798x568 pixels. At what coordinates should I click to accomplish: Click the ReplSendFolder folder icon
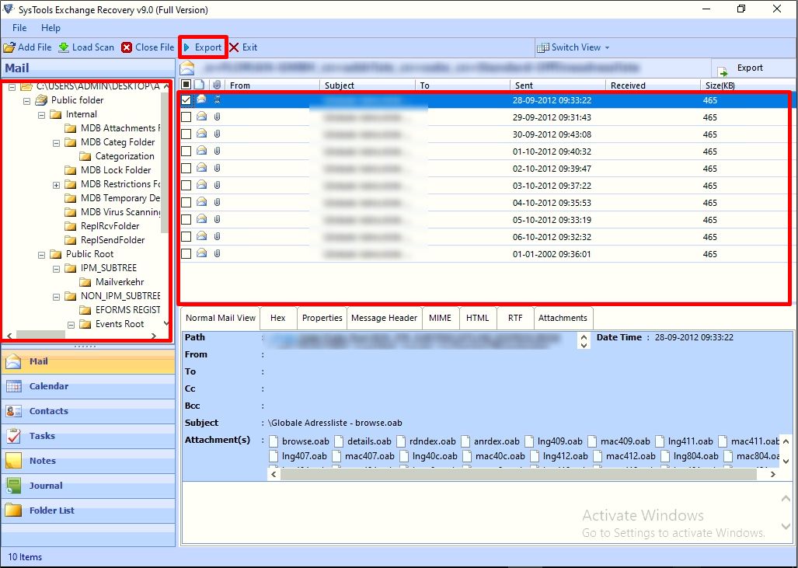(71, 240)
